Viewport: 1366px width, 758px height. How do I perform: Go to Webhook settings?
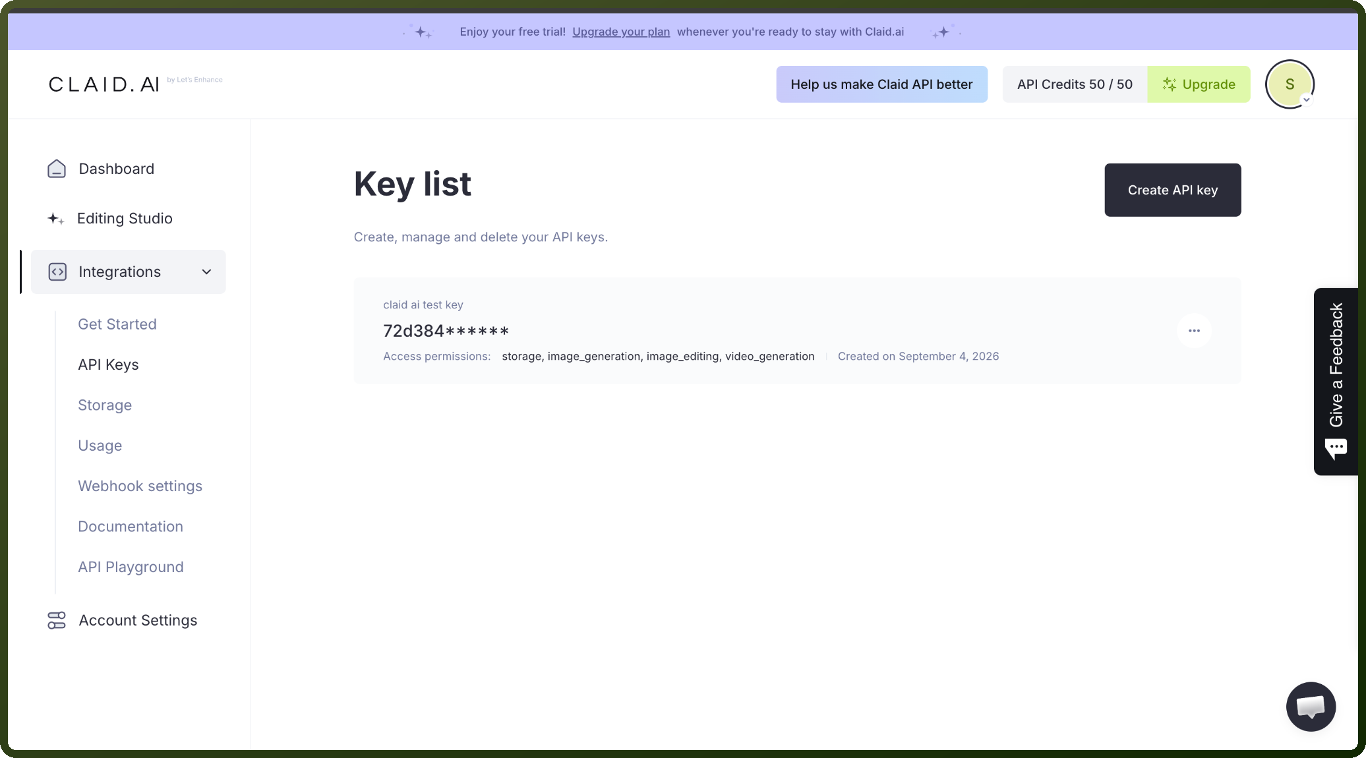click(x=140, y=486)
